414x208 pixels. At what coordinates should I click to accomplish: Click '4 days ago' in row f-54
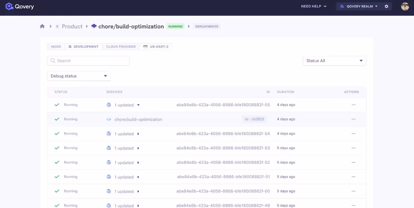click(286, 134)
